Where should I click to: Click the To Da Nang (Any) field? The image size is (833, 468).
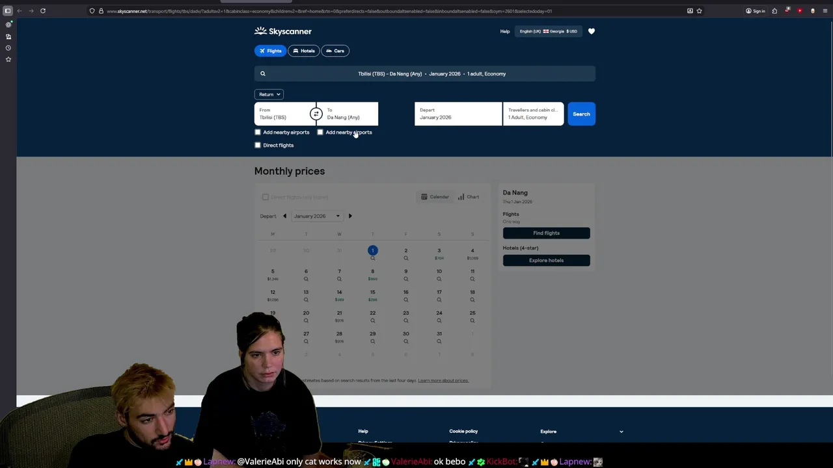[350, 114]
